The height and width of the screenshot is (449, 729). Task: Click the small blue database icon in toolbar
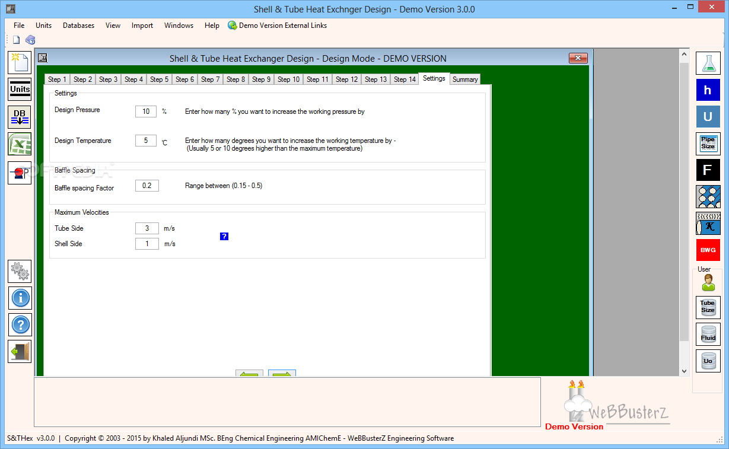[30, 40]
